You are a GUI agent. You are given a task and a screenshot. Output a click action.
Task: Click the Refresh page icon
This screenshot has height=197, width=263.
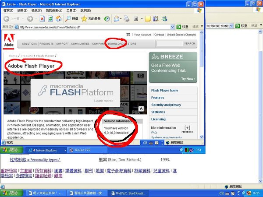click(x=50, y=19)
